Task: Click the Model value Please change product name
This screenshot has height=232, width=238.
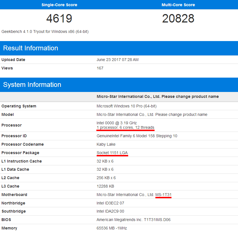Action: tap(152, 114)
